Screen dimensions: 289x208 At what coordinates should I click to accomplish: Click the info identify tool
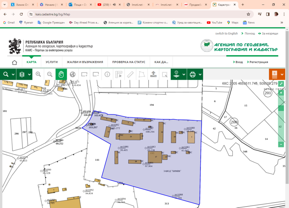point(107,74)
